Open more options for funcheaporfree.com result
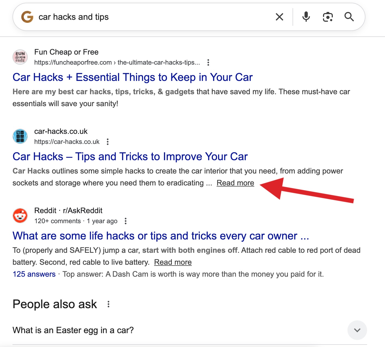The height and width of the screenshot is (347, 385). (208, 62)
